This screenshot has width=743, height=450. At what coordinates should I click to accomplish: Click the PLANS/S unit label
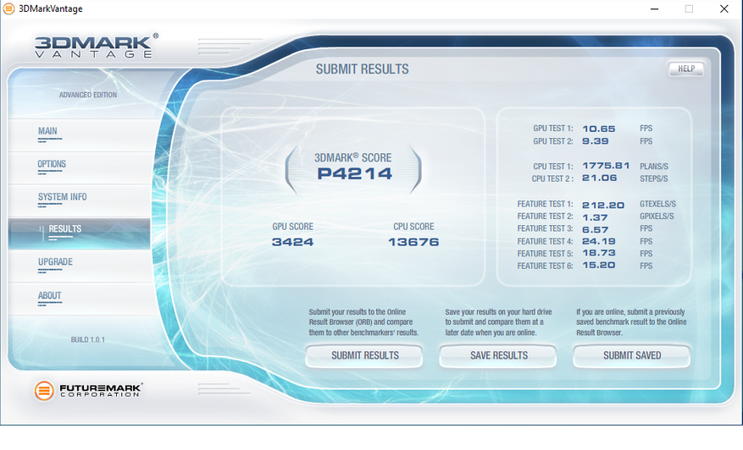coord(654,167)
